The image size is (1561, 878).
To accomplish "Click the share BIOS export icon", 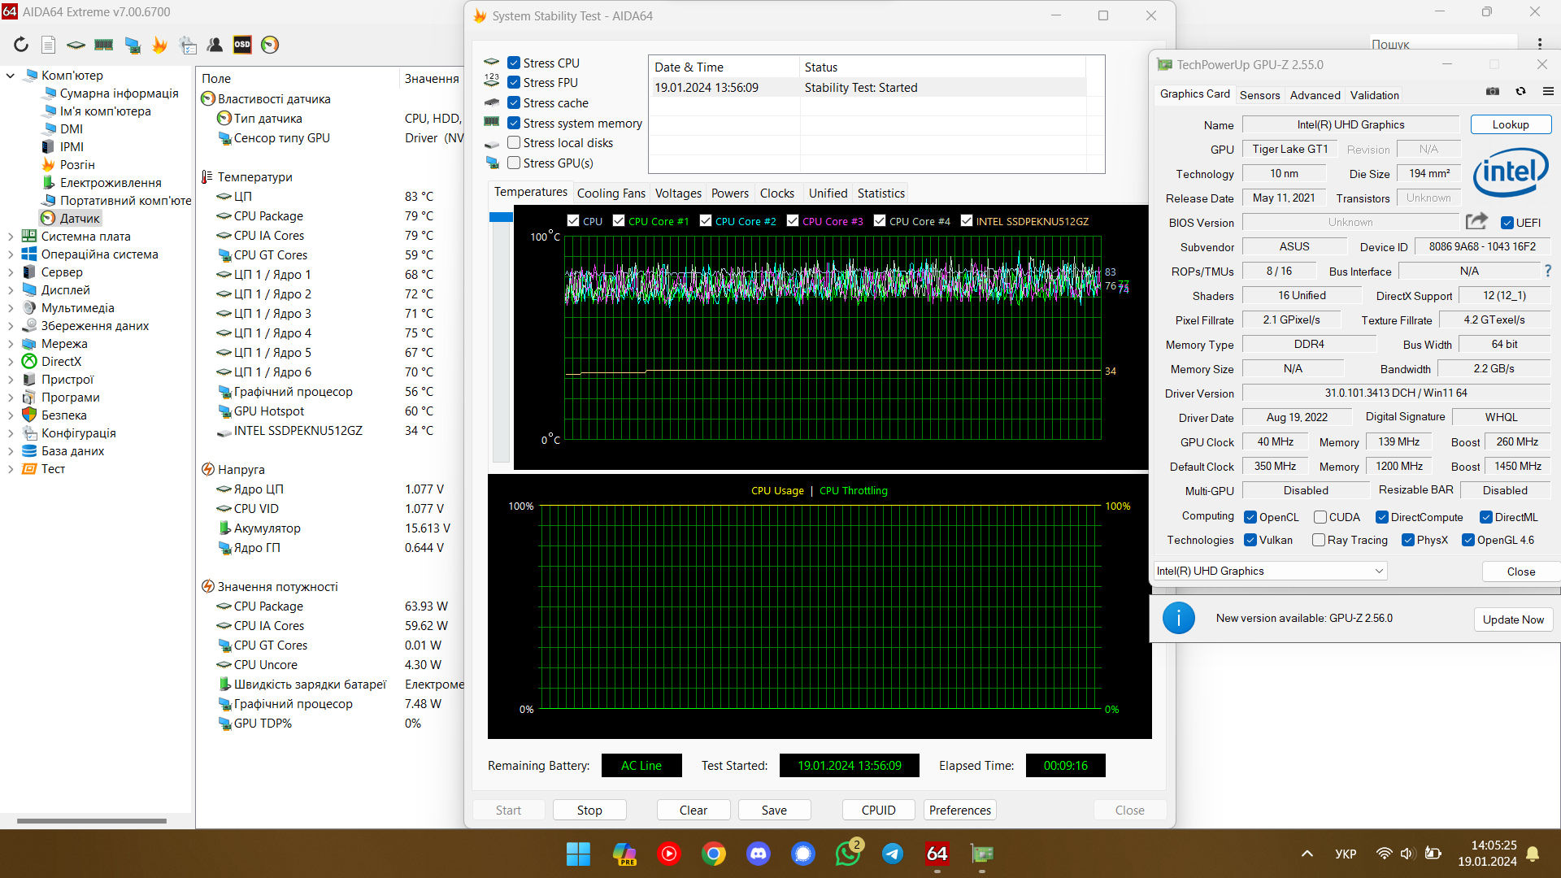I will click(1476, 221).
